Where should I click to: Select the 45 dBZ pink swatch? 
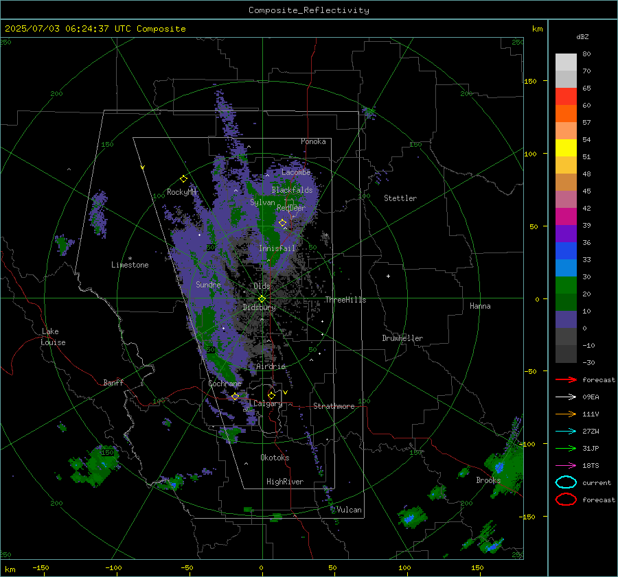(566, 199)
